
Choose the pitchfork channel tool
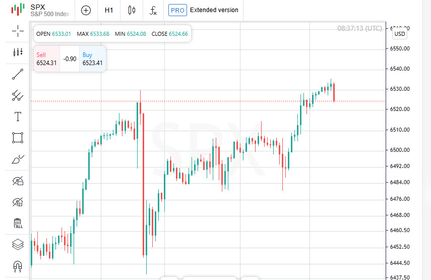coord(18,95)
